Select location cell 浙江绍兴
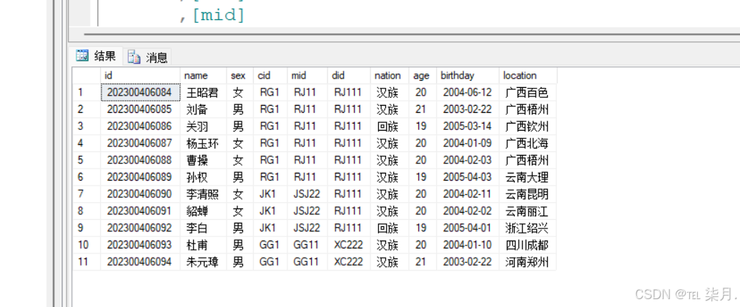This screenshot has height=307, width=740. pyautogui.click(x=528, y=228)
